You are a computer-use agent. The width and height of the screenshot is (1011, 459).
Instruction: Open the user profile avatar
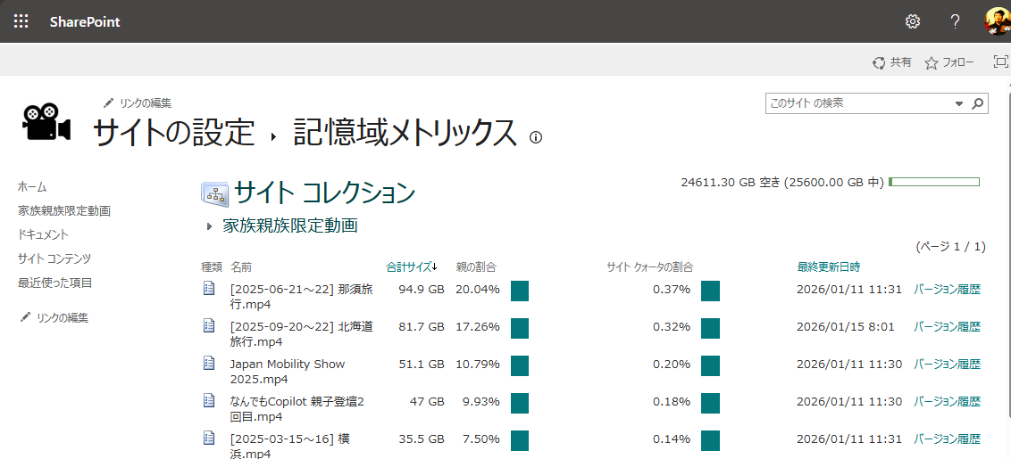click(x=997, y=21)
